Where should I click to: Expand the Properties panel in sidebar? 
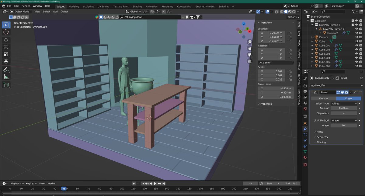coord(265,104)
